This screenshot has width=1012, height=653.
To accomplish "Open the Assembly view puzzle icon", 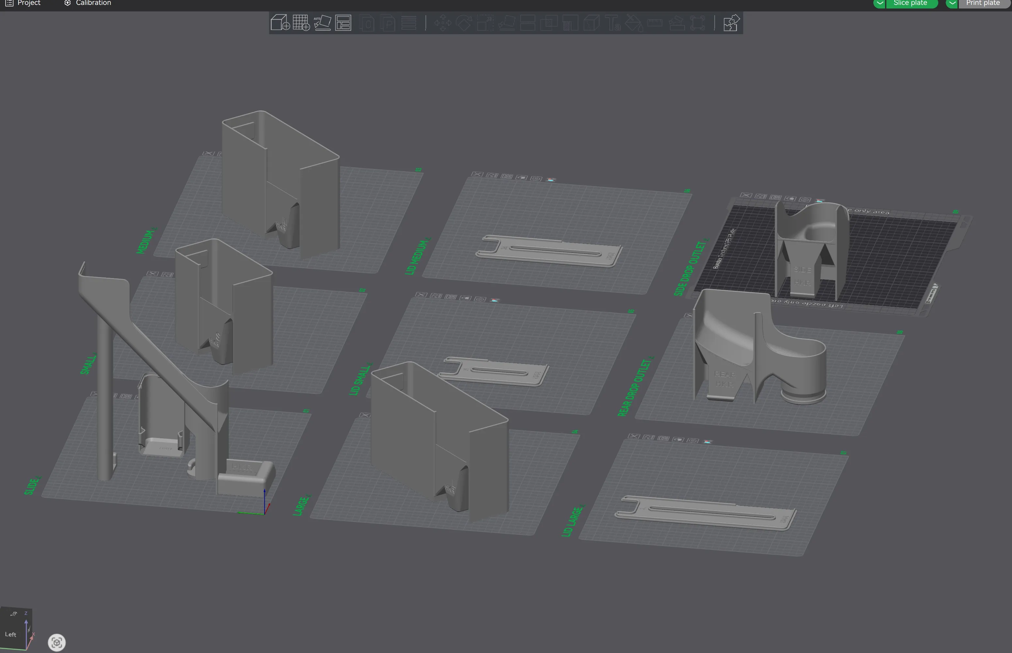I will pyautogui.click(x=731, y=23).
